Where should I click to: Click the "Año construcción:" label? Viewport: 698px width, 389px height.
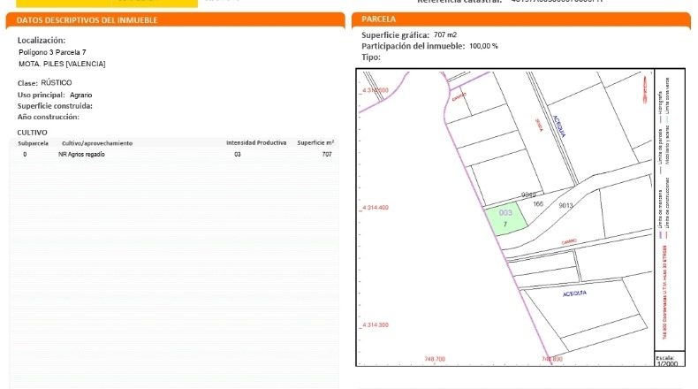(x=48, y=117)
